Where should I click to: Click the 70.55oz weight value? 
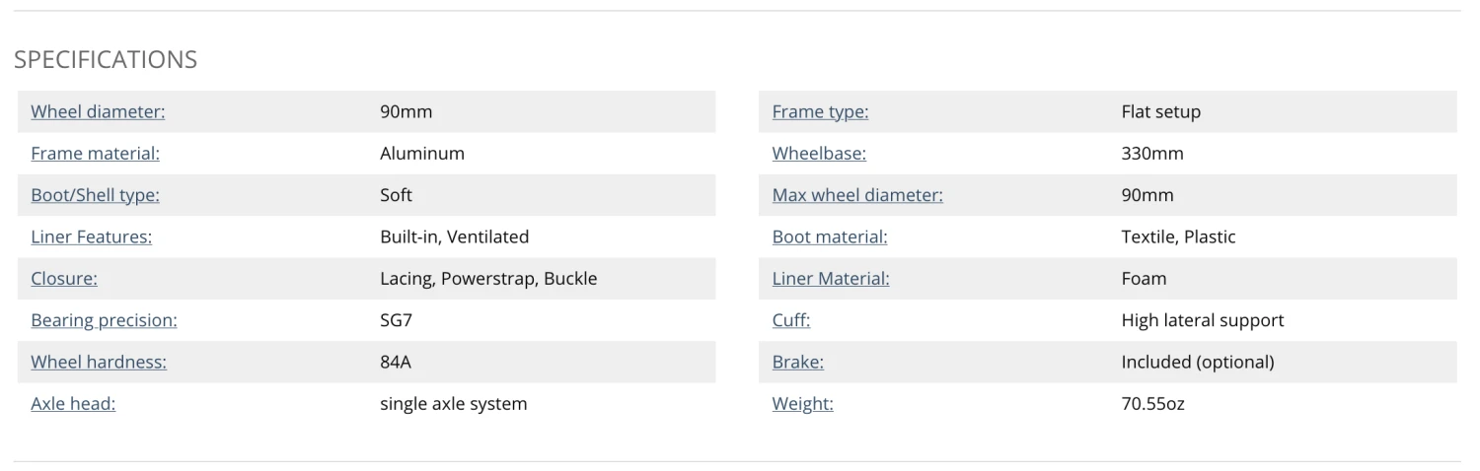click(x=1152, y=404)
